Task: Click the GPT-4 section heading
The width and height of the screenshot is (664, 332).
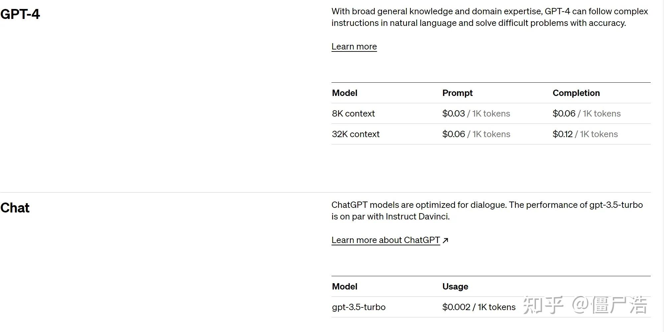Action: click(x=20, y=14)
